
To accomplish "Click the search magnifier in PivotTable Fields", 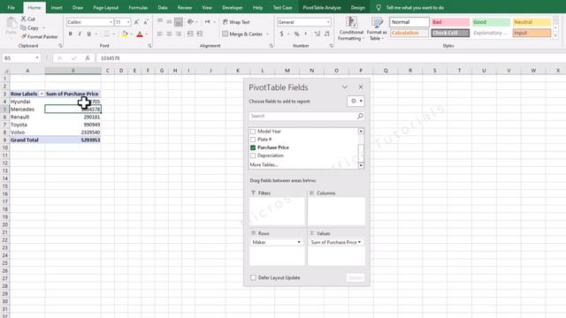I will click(x=360, y=116).
